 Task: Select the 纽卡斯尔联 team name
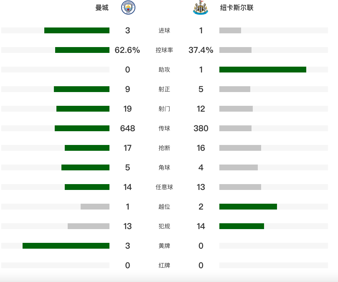pyautogui.click(x=236, y=7)
